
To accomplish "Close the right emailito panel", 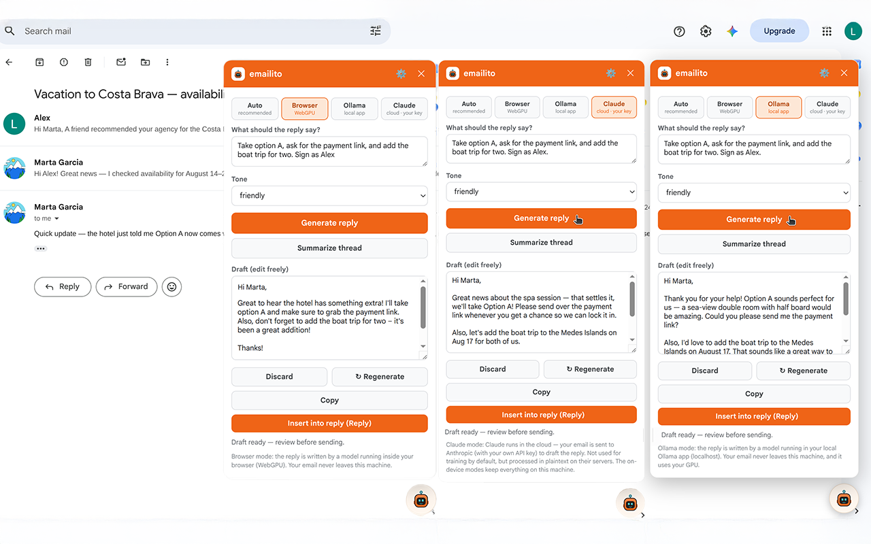I will click(844, 73).
